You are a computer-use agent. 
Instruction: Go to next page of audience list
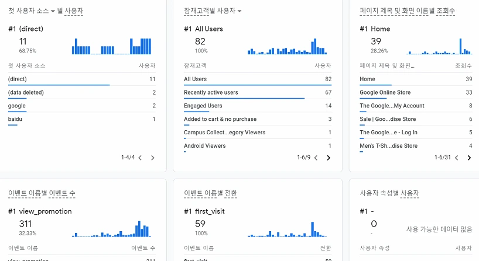coord(329,158)
